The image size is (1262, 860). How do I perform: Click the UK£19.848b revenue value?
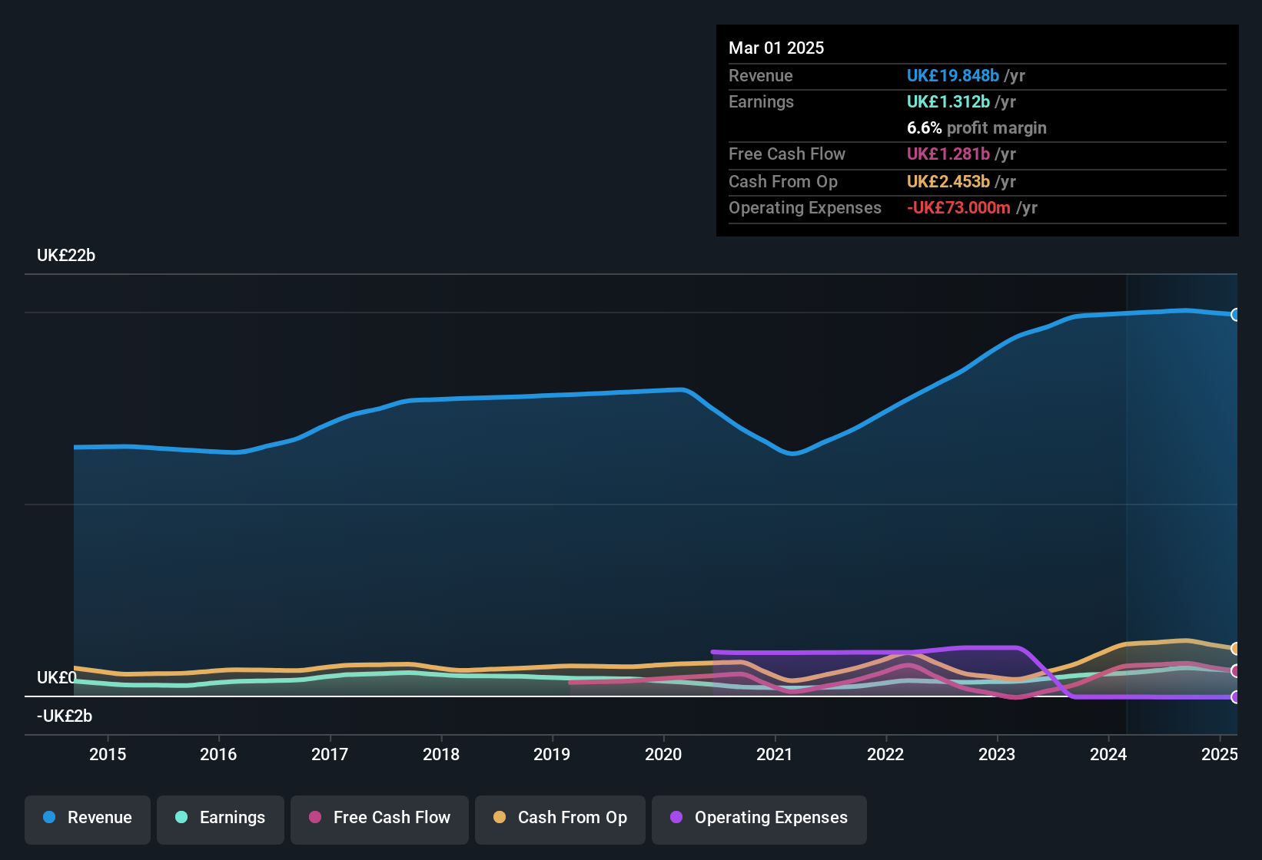click(x=953, y=76)
